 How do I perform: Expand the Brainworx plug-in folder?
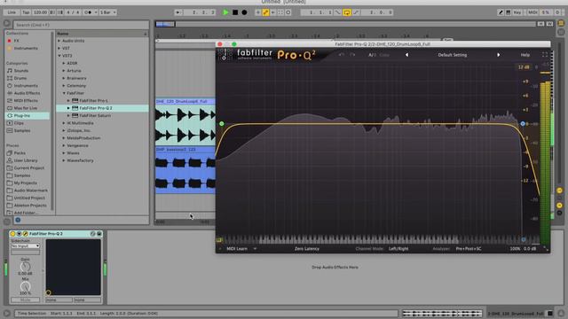(64, 78)
